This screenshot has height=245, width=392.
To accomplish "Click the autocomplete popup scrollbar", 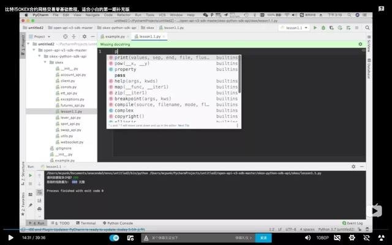I will (x=239, y=74).
